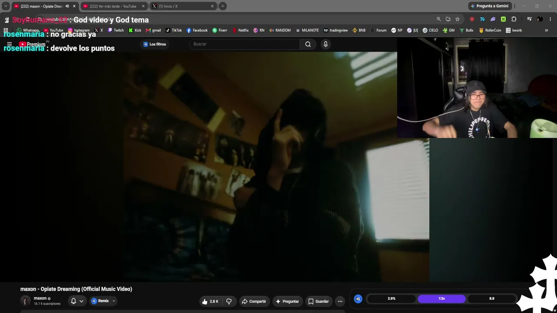
Task: Expand the hidden bookmarks overflow chevron
Action: pyautogui.click(x=547, y=30)
